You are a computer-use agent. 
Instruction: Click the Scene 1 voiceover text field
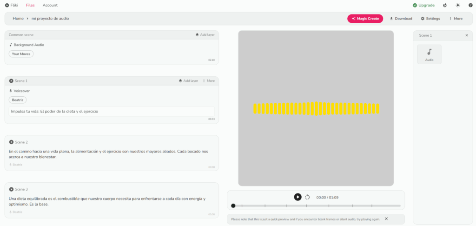[x=112, y=112]
